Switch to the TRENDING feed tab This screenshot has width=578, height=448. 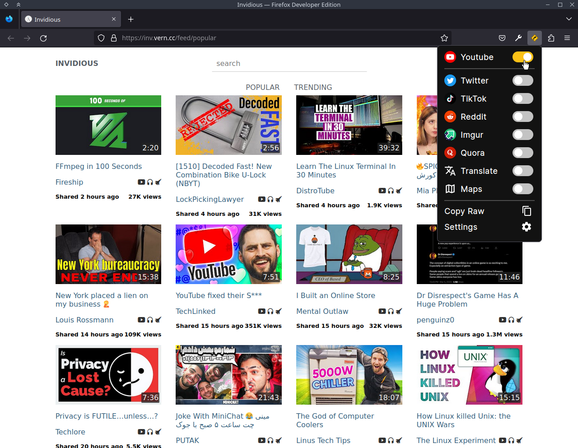[313, 87]
